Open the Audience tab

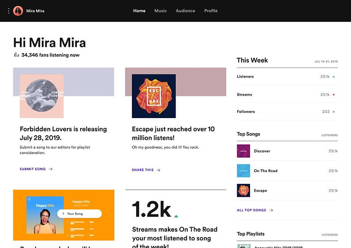click(x=185, y=11)
